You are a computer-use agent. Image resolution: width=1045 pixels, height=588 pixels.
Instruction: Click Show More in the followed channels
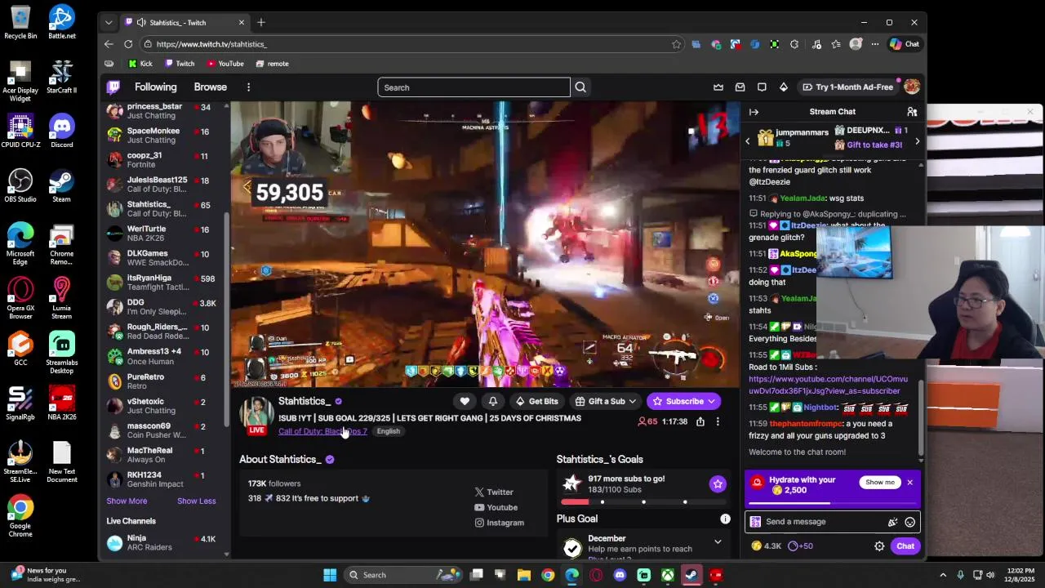[127, 501]
